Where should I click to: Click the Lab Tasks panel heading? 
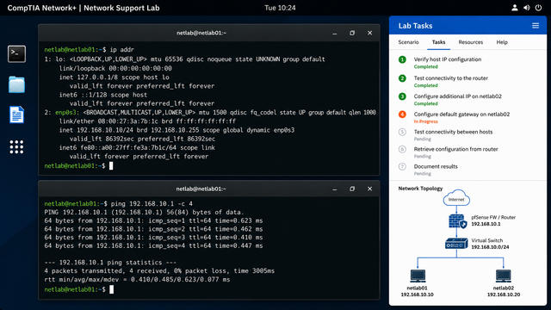[415, 26]
